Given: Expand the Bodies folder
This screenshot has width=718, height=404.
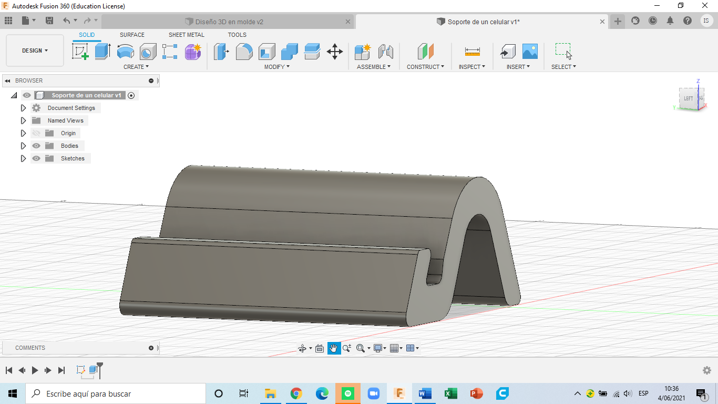Looking at the screenshot, I should coord(23,146).
